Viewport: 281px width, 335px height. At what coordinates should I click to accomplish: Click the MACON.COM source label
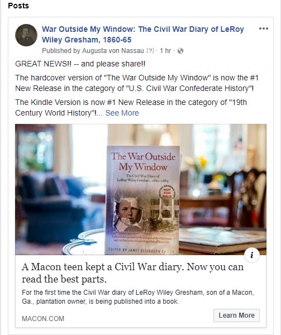pyautogui.click(x=43, y=319)
